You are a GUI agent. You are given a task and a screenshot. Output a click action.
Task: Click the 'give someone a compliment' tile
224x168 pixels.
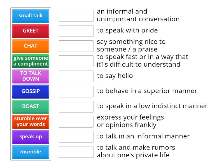[31, 61]
